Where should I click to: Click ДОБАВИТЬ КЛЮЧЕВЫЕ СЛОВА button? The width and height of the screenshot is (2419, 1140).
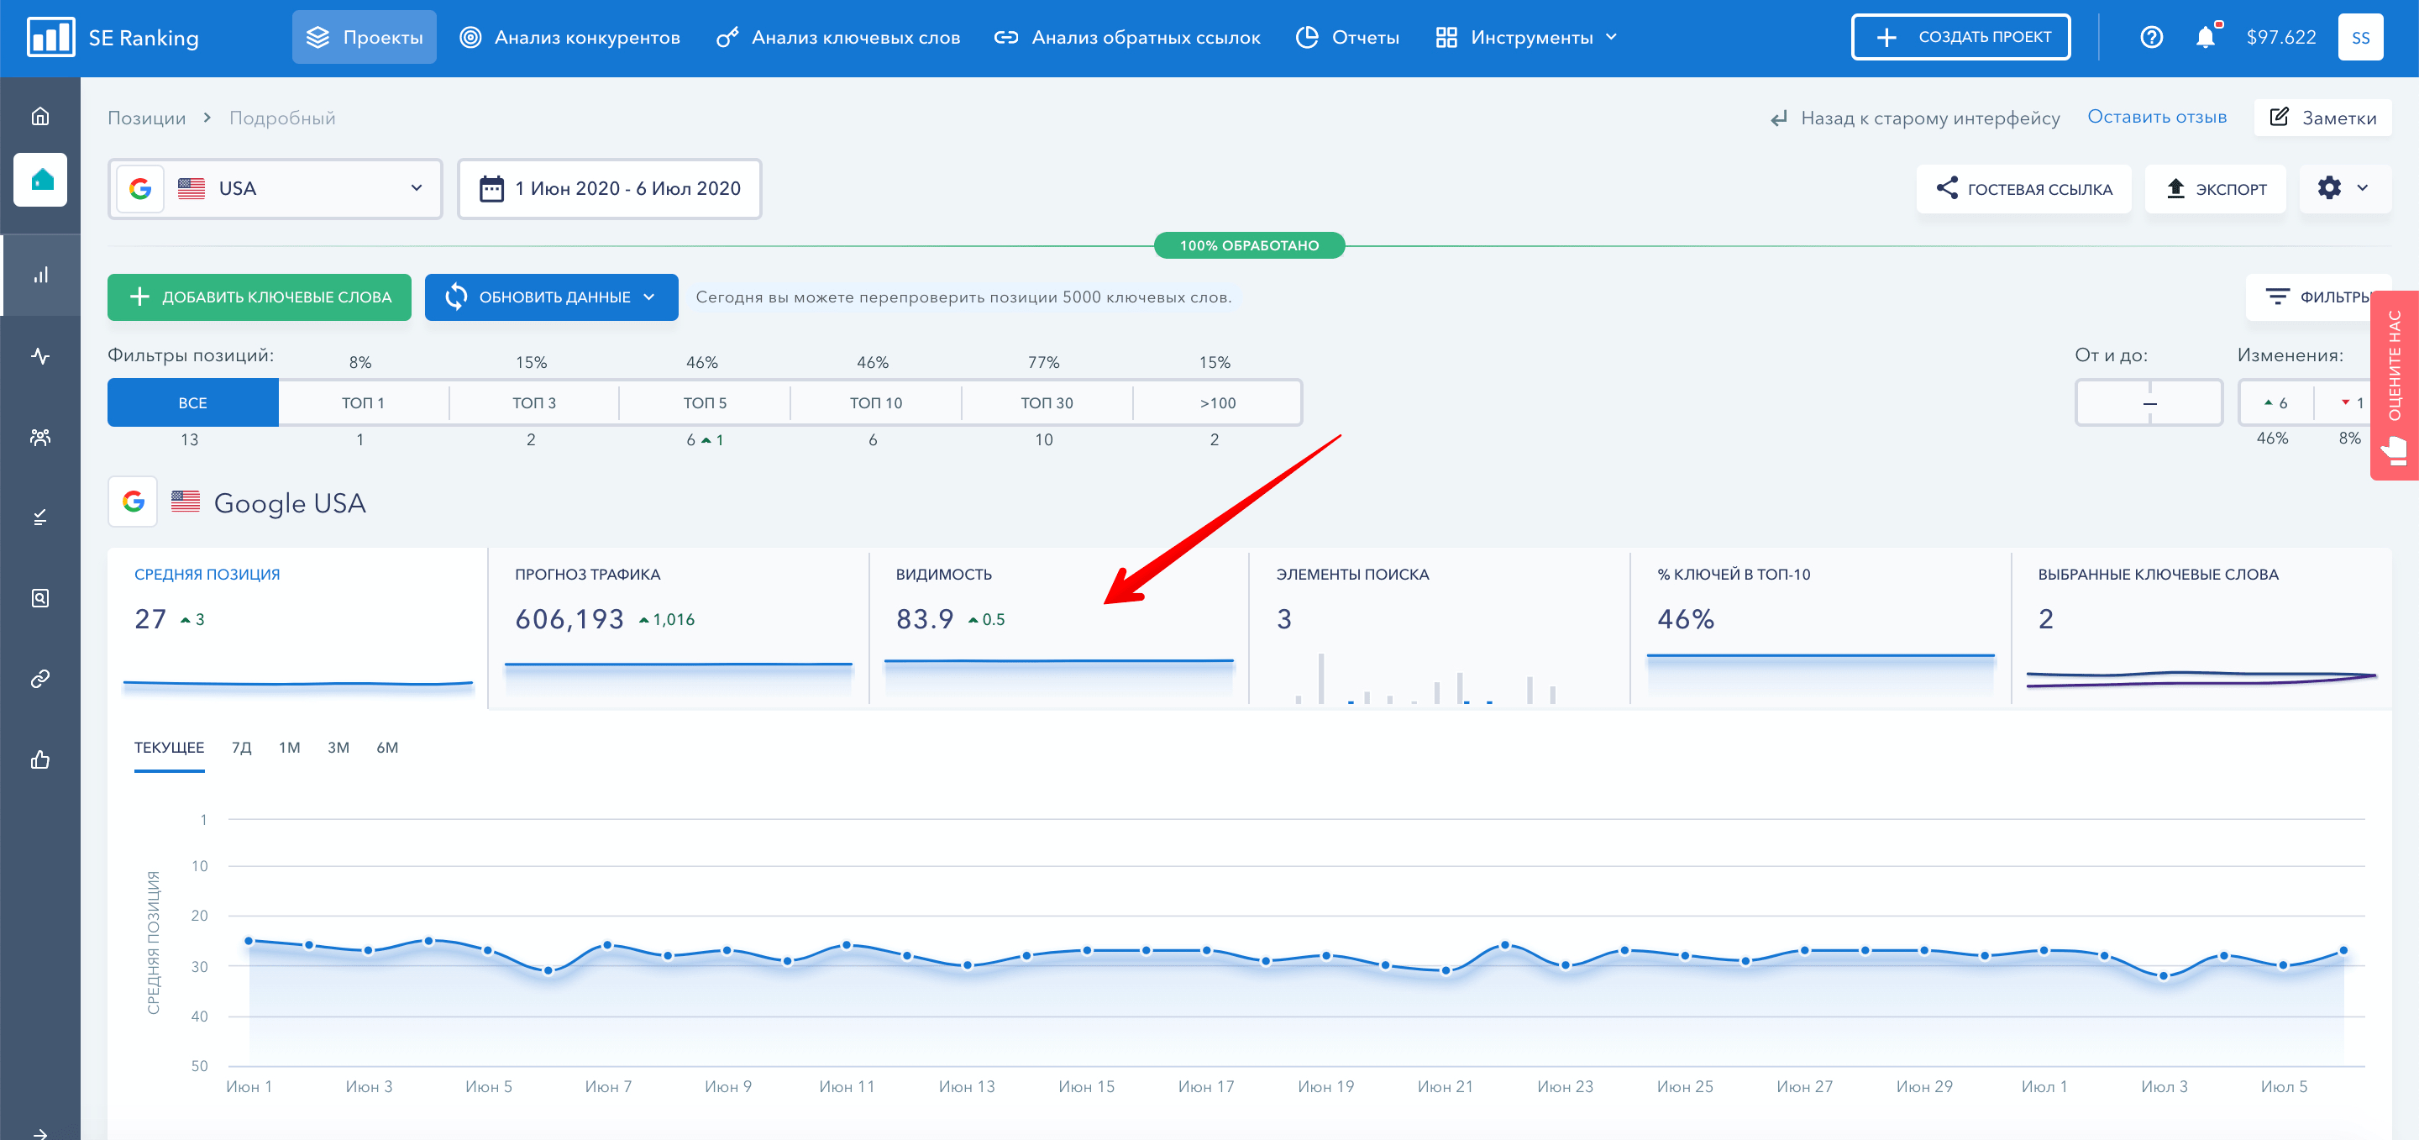click(260, 297)
